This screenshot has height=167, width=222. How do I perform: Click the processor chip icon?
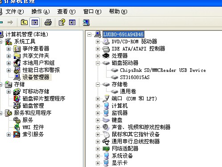click(106, 56)
